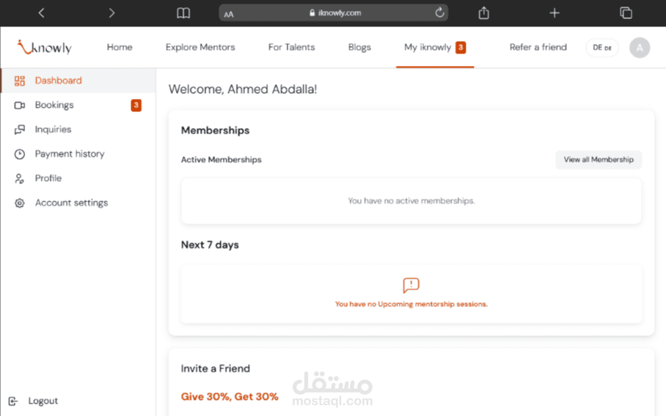Viewport: 666px width, 416px height.
Task: Open the Blogs navigation item
Action: click(359, 48)
